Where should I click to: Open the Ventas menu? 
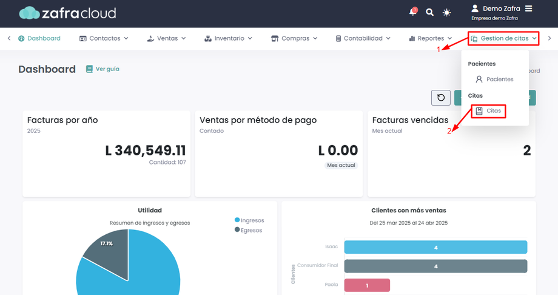coord(166,38)
